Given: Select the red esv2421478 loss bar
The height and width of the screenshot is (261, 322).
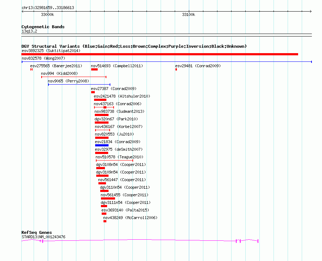Looking at the screenshot, I should 100,100.
